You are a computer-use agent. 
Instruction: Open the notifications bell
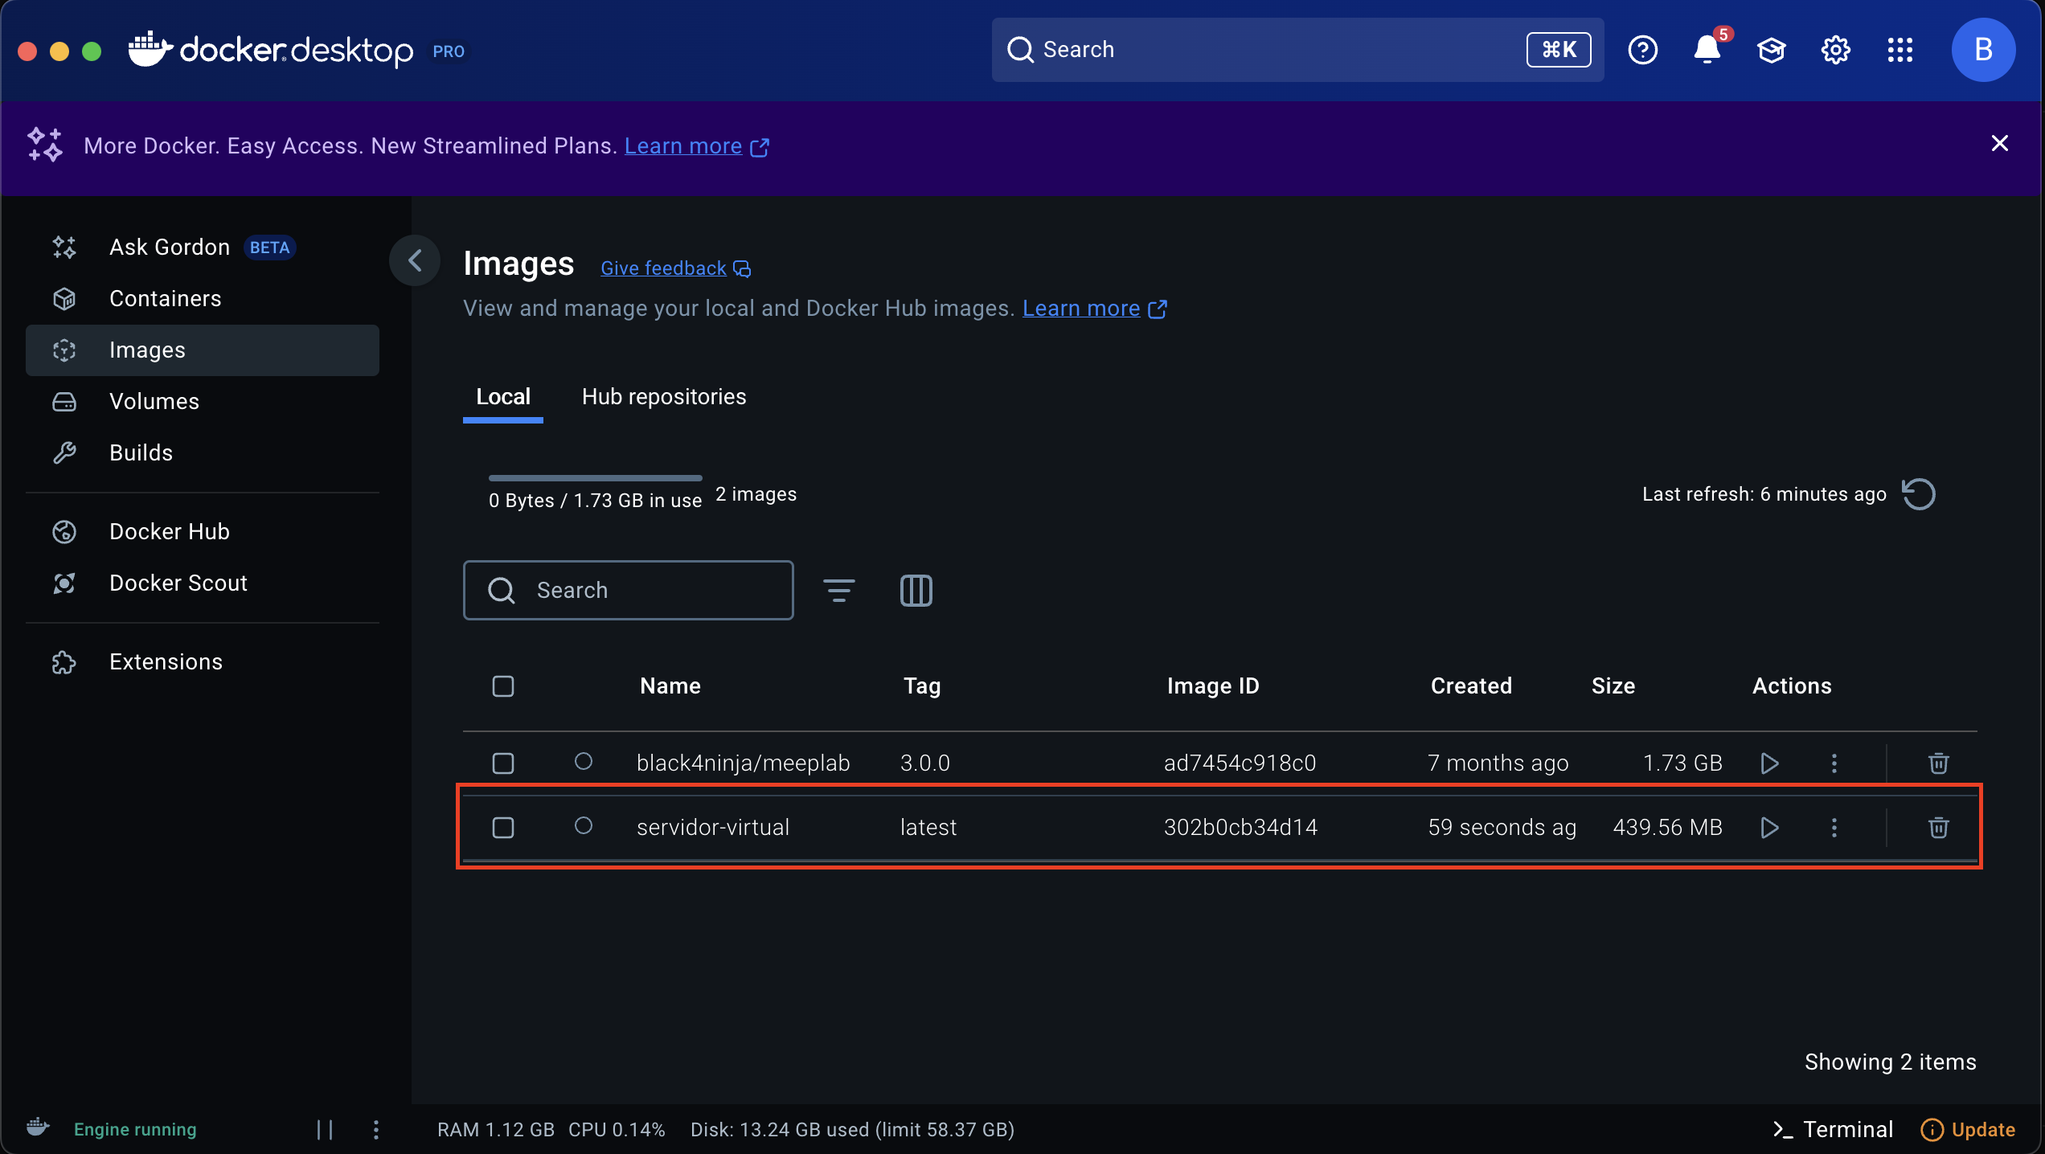tap(1707, 50)
